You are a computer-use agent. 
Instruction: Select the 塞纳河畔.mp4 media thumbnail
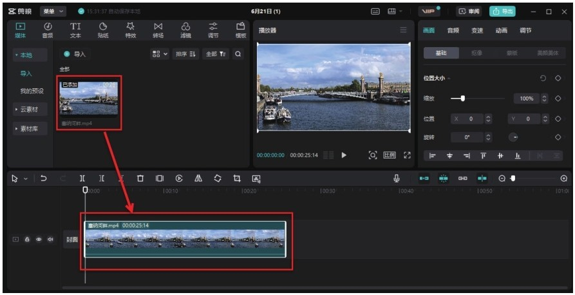click(89, 99)
